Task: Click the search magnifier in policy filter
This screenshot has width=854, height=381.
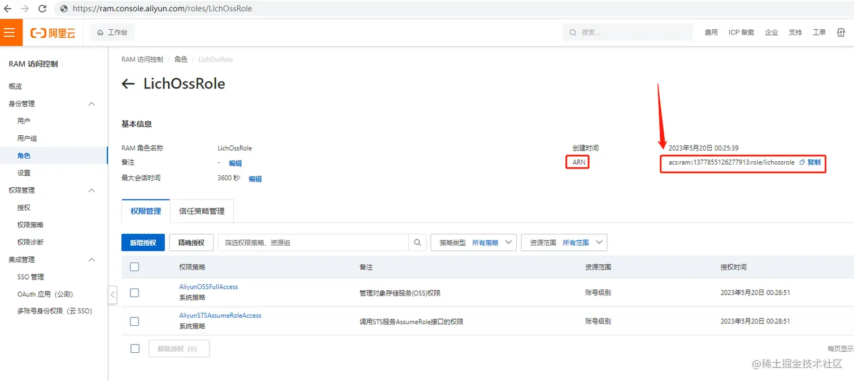Action: point(417,242)
